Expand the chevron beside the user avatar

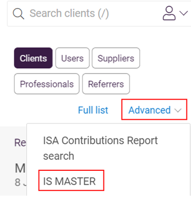coord(184,13)
